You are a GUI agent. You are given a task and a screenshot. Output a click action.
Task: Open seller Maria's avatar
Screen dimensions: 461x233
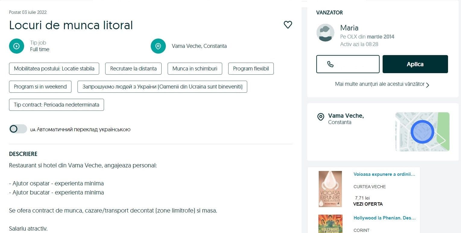325,33
